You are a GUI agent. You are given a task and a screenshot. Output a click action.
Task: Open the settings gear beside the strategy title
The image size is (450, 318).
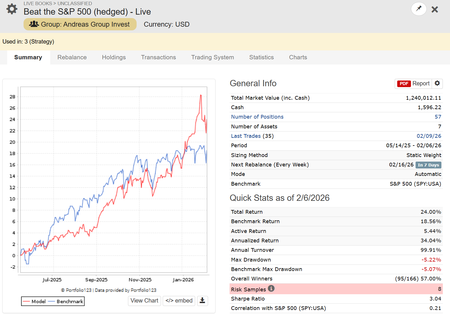coord(12,9)
